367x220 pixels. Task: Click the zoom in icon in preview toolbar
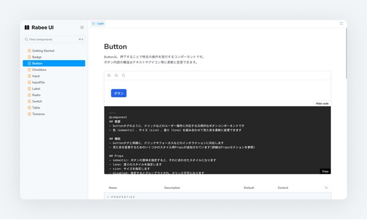tap(109, 75)
